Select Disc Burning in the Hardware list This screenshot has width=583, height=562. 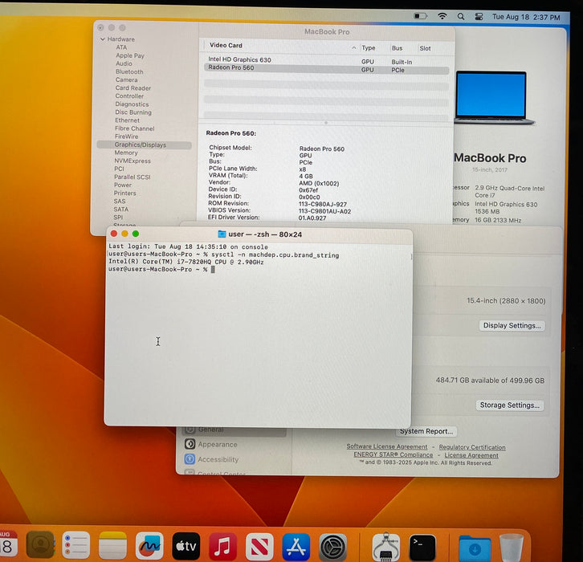(x=133, y=112)
